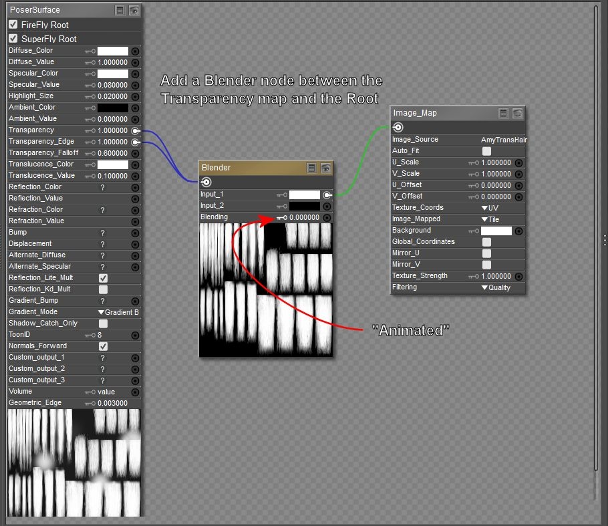The width and height of the screenshot is (608, 526).
Task: Open the Gradient_Mode dropdown
Action: click(x=118, y=312)
